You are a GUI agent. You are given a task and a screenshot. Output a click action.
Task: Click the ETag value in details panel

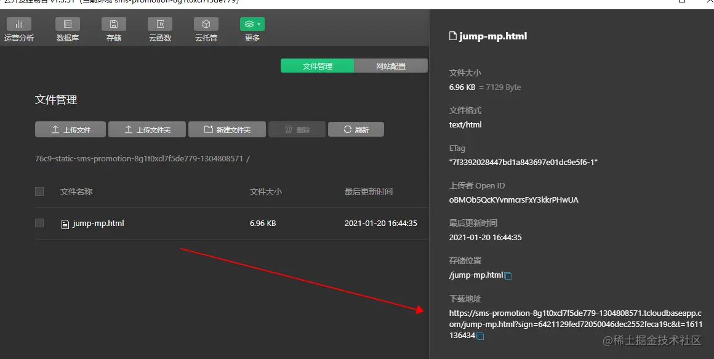coord(523,162)
